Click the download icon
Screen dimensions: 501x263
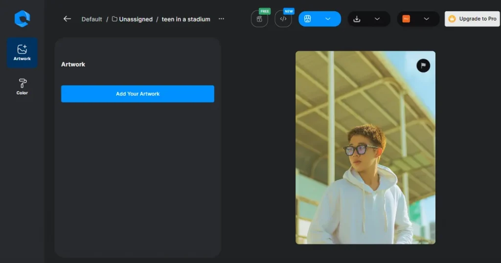pyautogui.click(x=357, y=19)
